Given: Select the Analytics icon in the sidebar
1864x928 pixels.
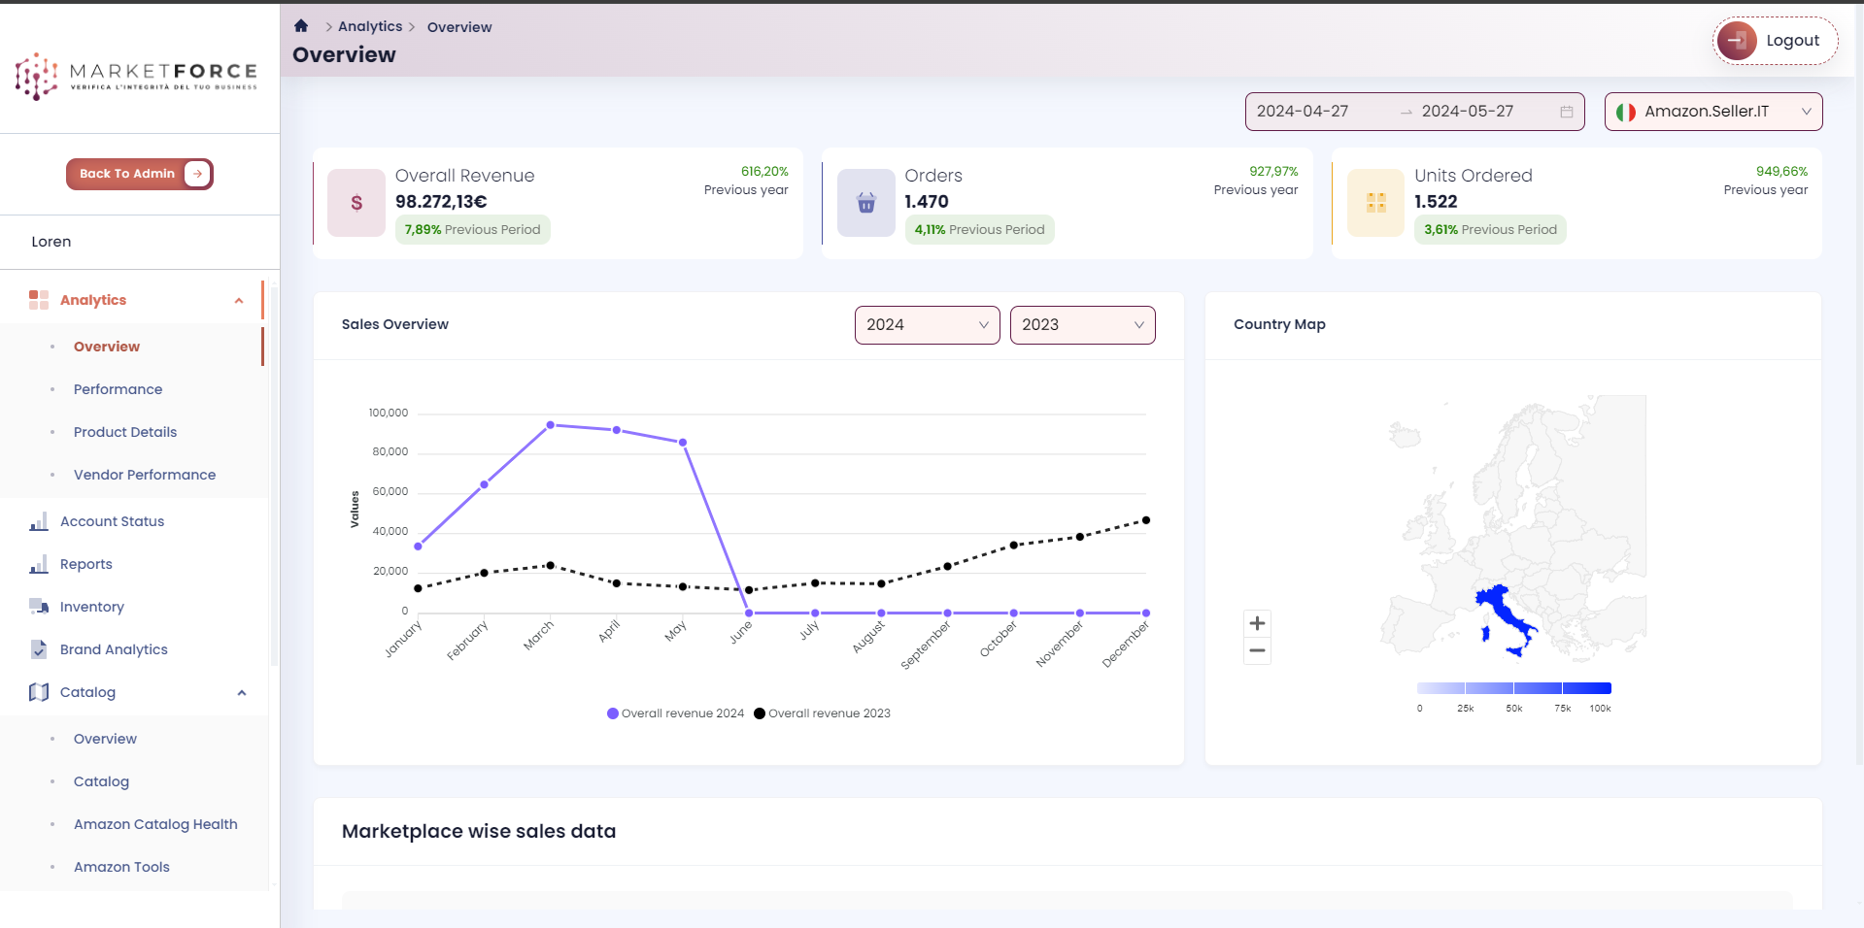Looking at the screenshot, I should (x=39, y=300).
